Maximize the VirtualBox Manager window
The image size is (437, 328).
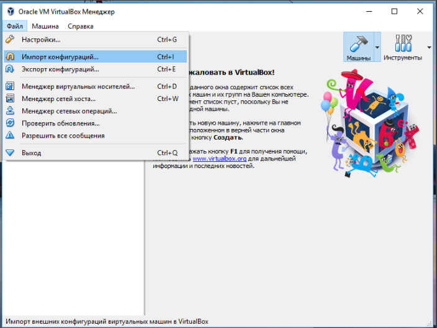tap(394, 11)
